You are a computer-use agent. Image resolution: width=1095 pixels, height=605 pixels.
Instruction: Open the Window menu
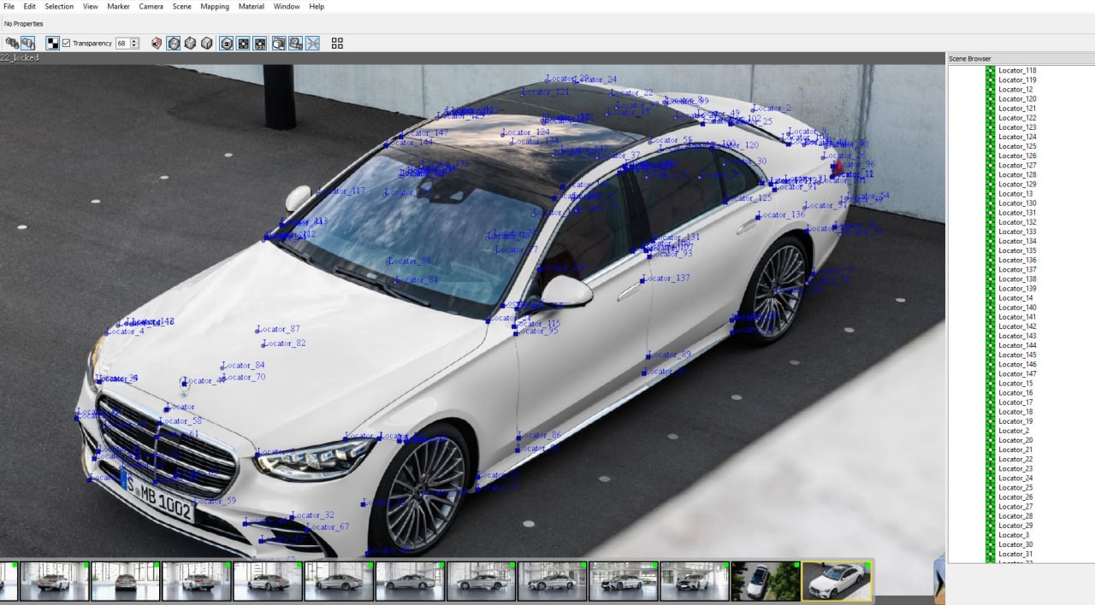coord(287,6)
